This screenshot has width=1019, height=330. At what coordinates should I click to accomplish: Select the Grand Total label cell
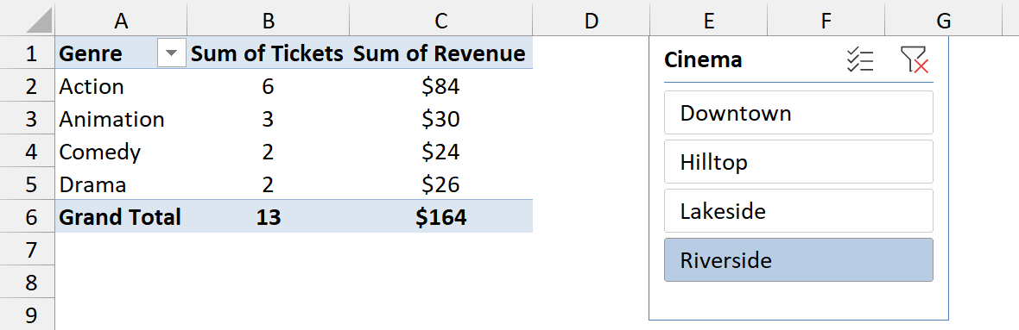pos(121,217)
